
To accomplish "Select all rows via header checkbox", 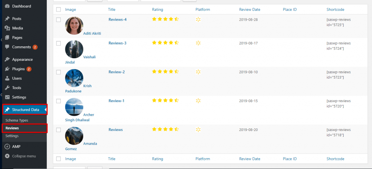I will tap(58, 10).
